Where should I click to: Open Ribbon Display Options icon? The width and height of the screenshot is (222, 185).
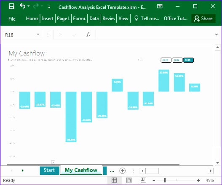tap(160, 6)
